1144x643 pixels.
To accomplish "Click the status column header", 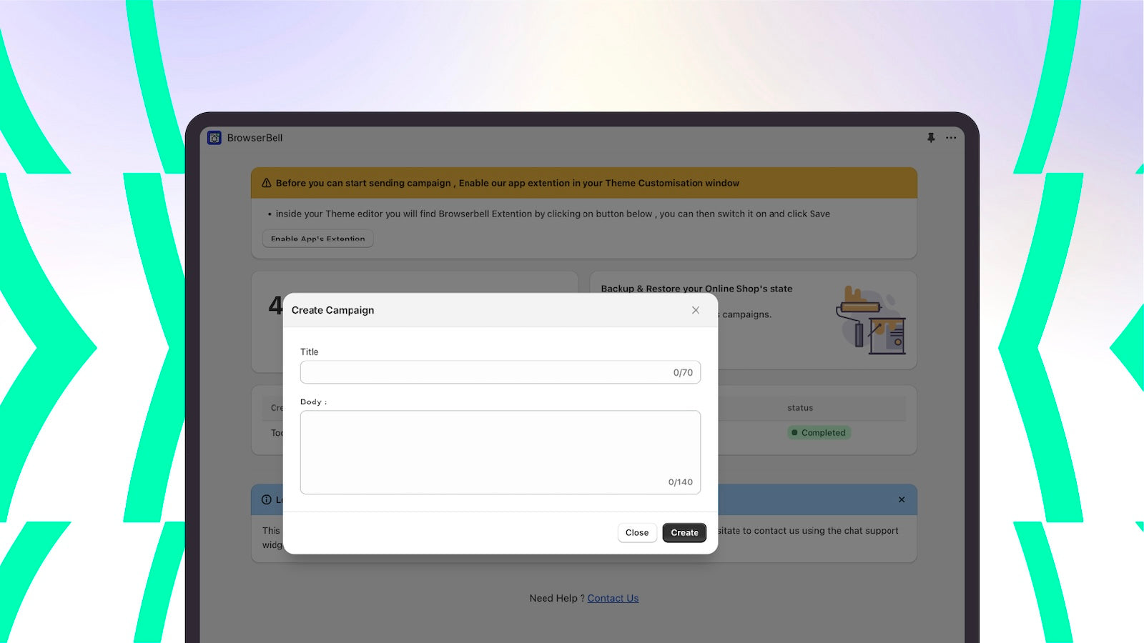I will [800, 408].
